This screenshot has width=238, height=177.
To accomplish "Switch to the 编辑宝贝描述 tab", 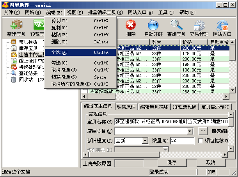I will point(154,107).
